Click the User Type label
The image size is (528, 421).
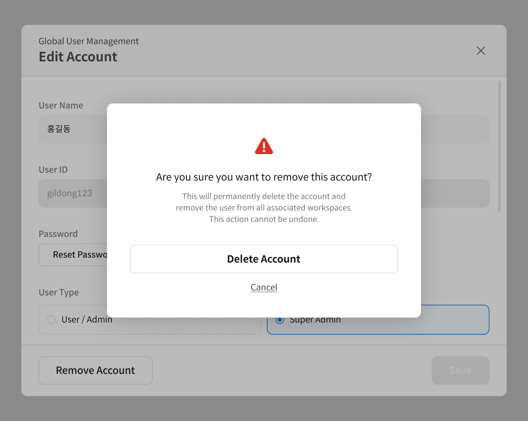tap(59, 292)
